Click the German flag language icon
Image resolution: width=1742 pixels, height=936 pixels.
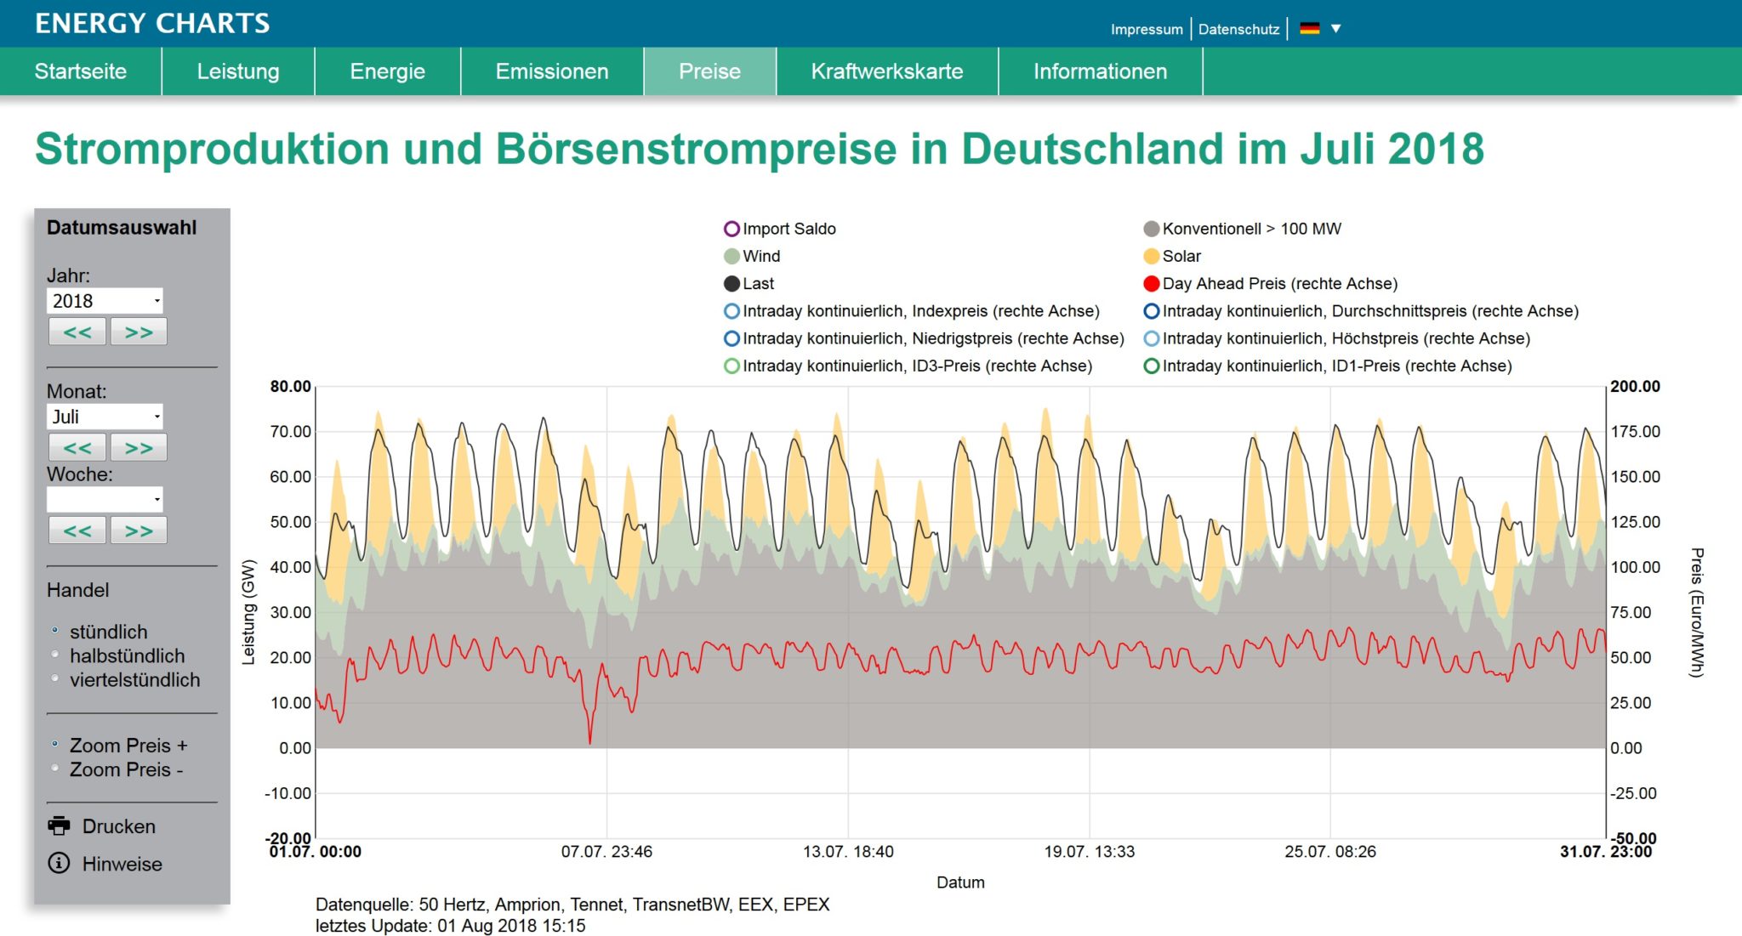(x=1309, y=28)
